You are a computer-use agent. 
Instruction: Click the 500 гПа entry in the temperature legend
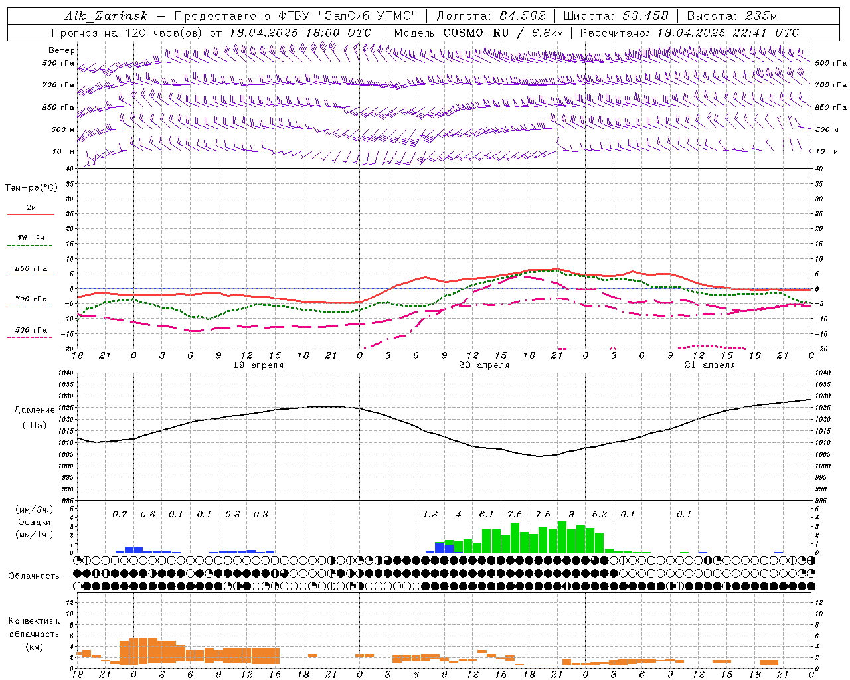point(31,330)
